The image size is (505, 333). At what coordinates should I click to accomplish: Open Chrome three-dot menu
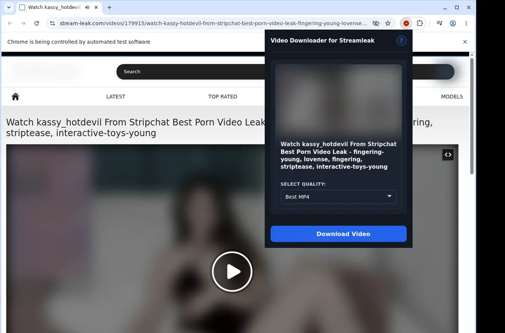coord(466,24)
